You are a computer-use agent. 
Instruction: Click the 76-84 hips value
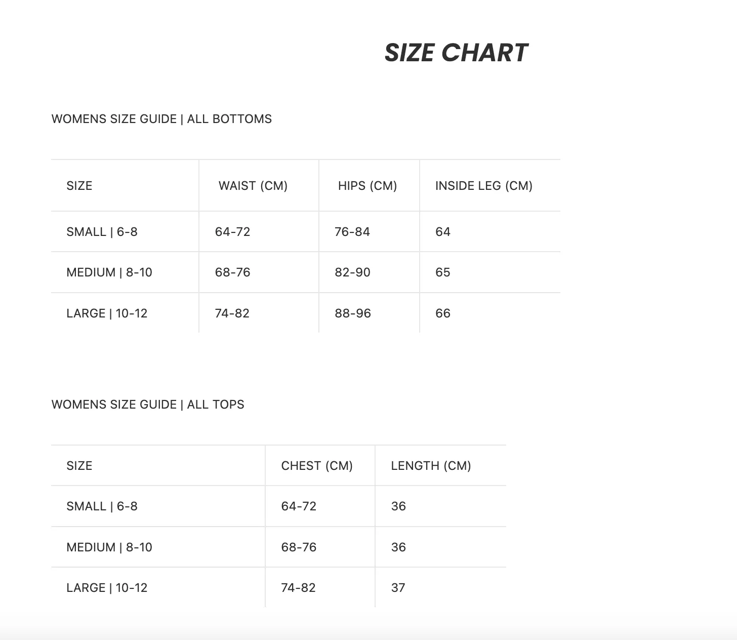pyautogui.click(x=352, y=232)
